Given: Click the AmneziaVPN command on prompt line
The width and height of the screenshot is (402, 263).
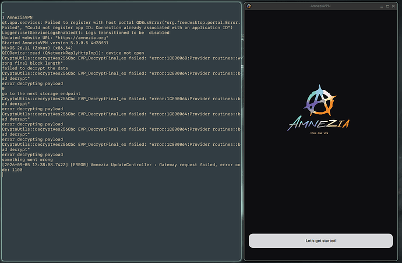Looking at the screenshot, I should point(20,17).
